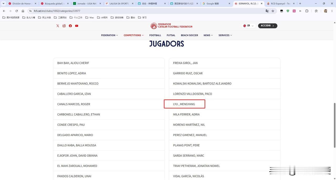Screen dimensions: 336x180
Task: Click the translate page icon in address bar
Action: tap(267, 11)
